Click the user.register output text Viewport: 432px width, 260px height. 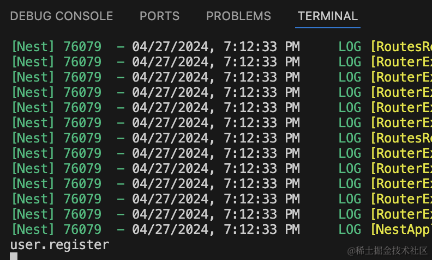point(60,245)
